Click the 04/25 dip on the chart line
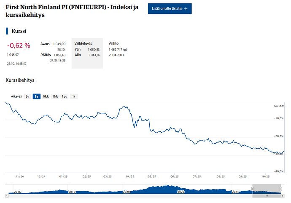This screenshot has width=291, height=203. tap(134, 127)
